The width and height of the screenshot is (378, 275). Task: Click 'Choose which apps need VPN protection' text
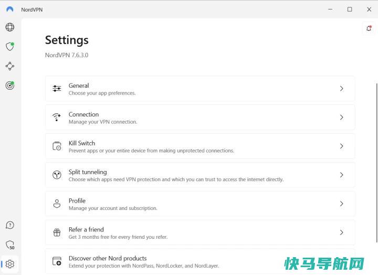click(x=176, y=179)
